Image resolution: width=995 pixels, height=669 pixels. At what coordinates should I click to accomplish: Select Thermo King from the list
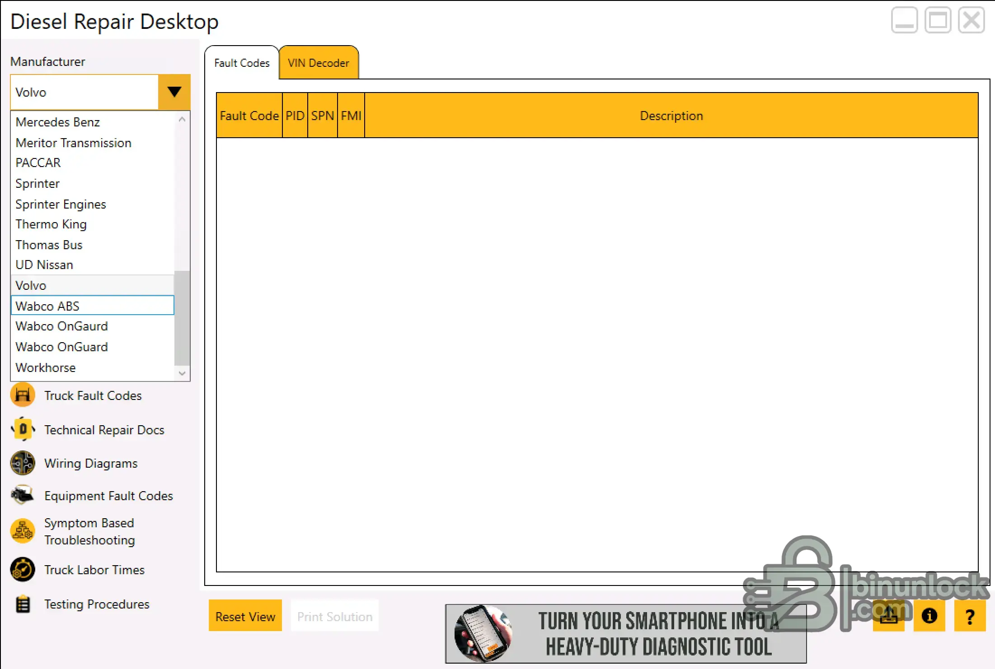[92, 224]
